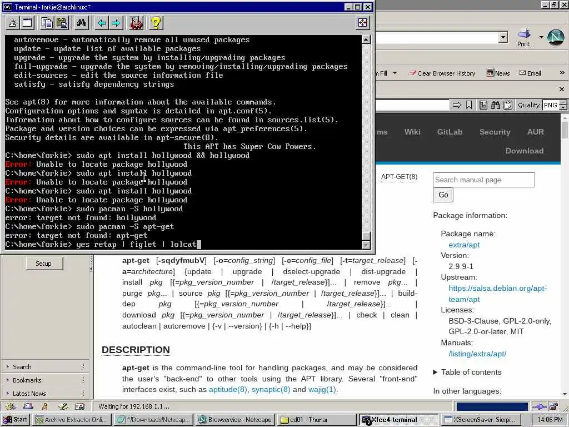
Task: Adjust the Quality PNG stepper
Action: point(563,105)
